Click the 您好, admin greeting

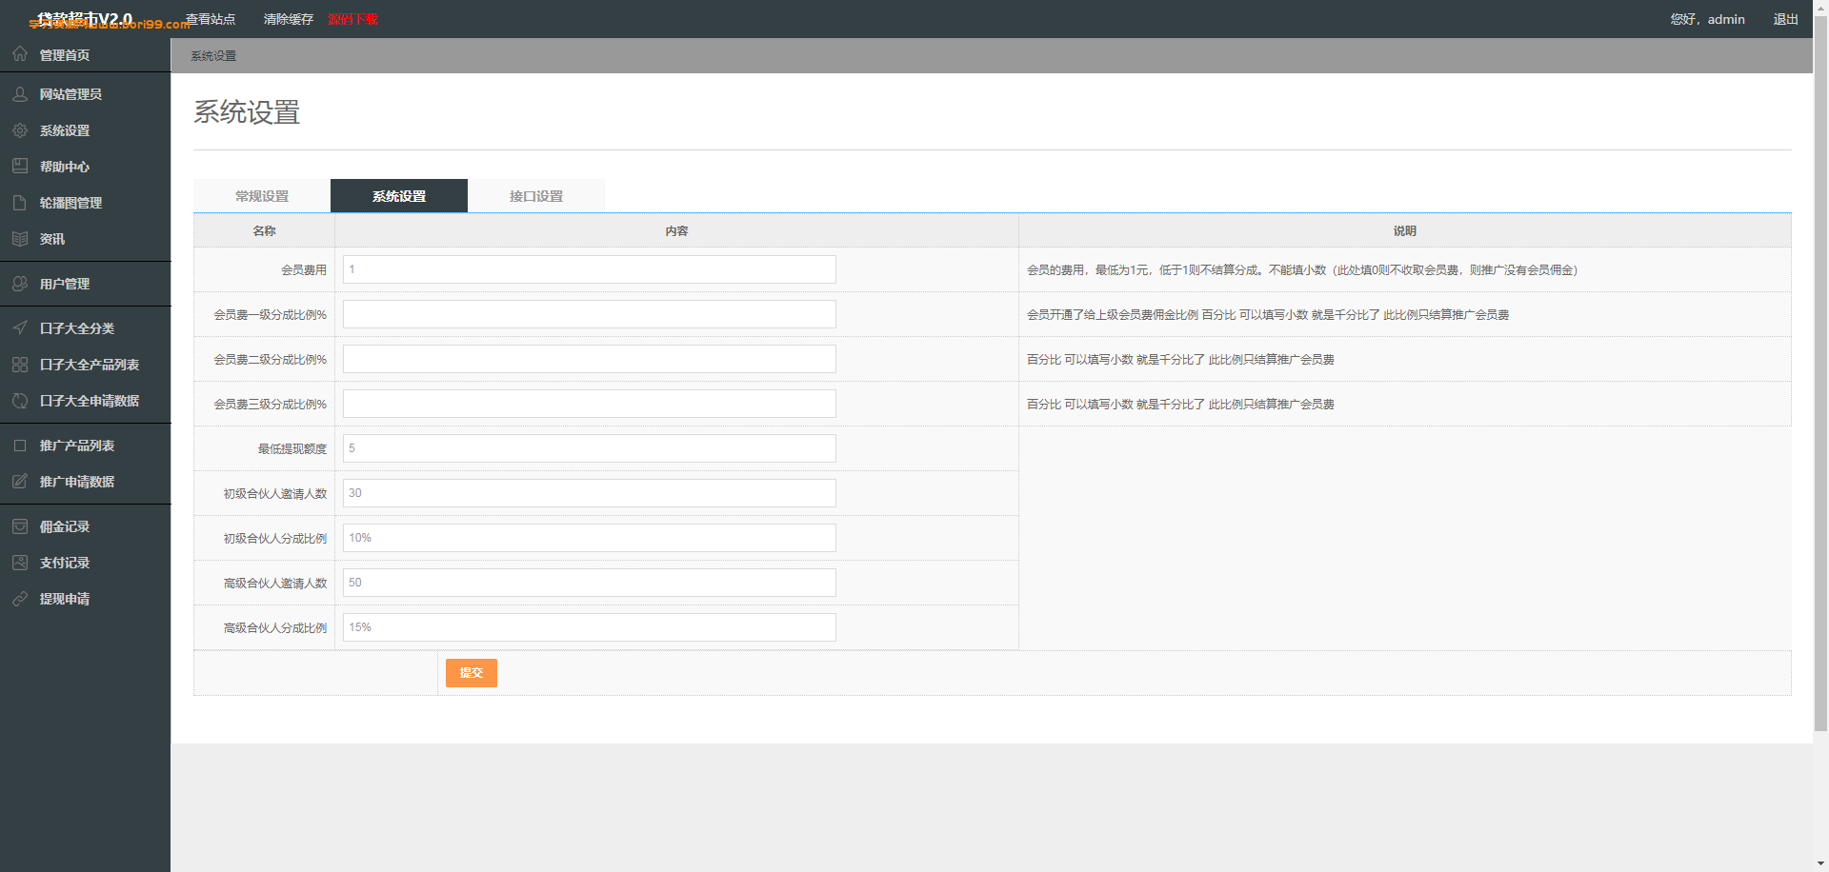[x=1707, y=19]
